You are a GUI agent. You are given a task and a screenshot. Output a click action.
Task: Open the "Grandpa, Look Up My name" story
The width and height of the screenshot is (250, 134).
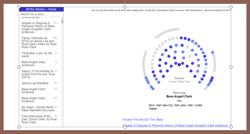coord(37,55)
